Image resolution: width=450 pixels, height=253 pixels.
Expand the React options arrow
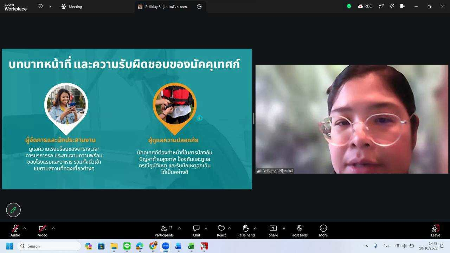pos(229,228)
